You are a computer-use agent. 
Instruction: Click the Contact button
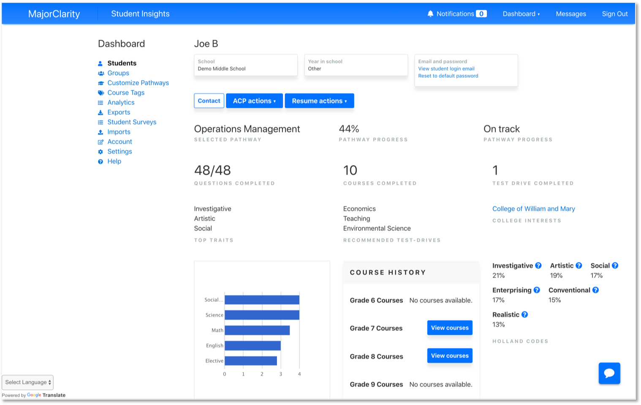(x=209, y=101)
